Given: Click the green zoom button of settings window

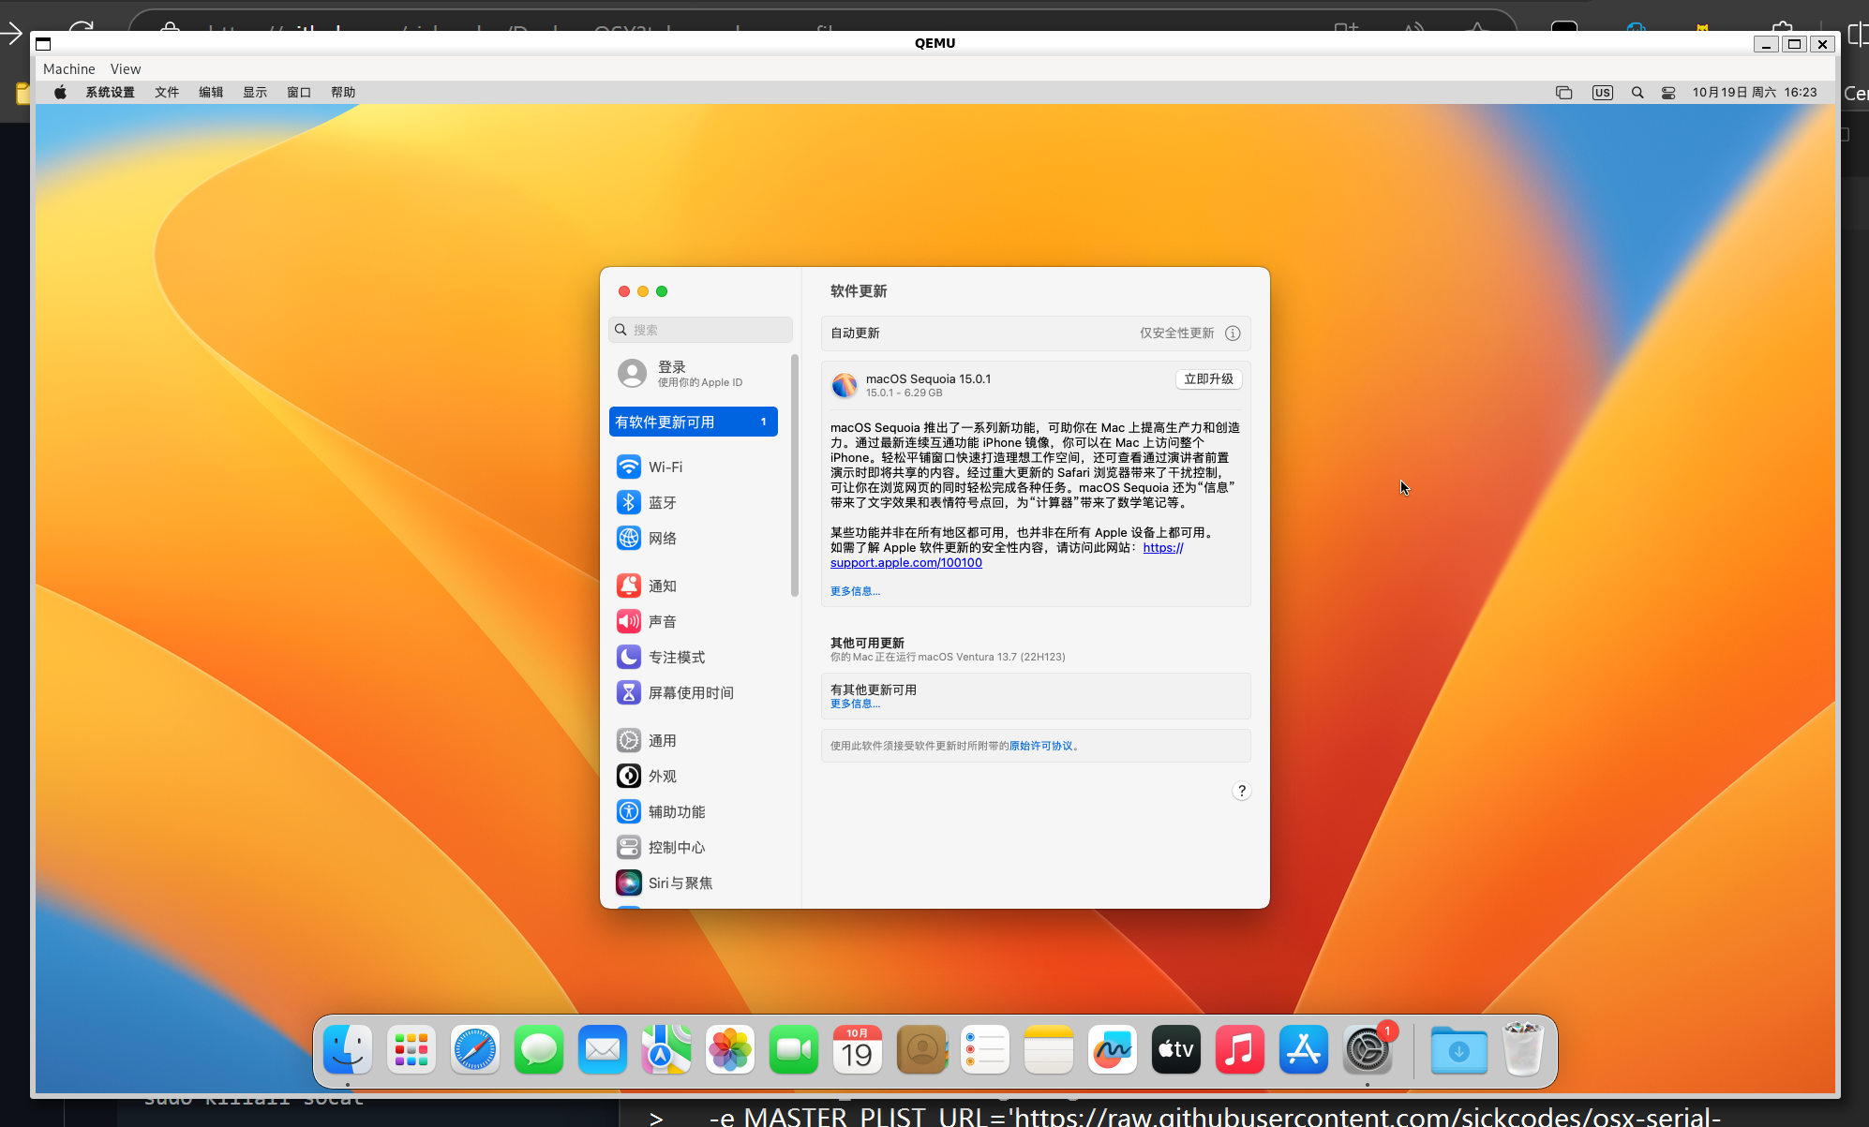Looking at the screenshot, I should click(x=662, y=291).
